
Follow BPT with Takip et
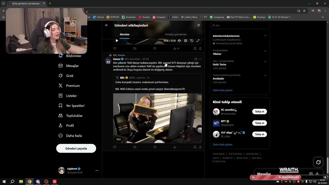[260, 123]
